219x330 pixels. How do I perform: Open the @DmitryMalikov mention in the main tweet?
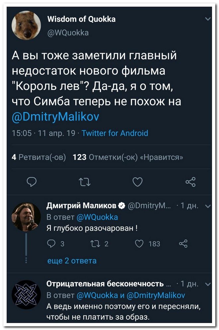[x=55, y=118]
